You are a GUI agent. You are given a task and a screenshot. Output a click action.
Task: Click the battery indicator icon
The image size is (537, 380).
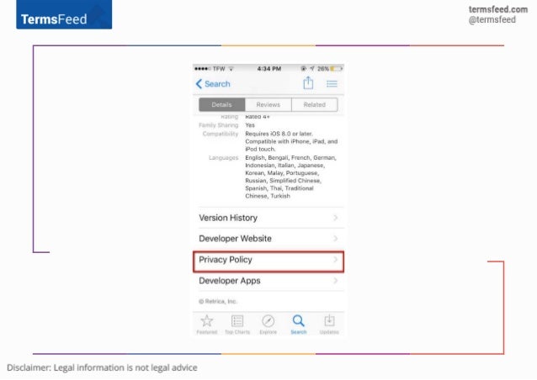click(x=337, y=69)
